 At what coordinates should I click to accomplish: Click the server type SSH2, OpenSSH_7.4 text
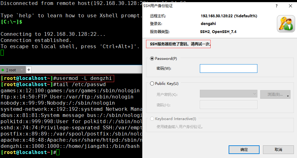click(x=218, y=31)
